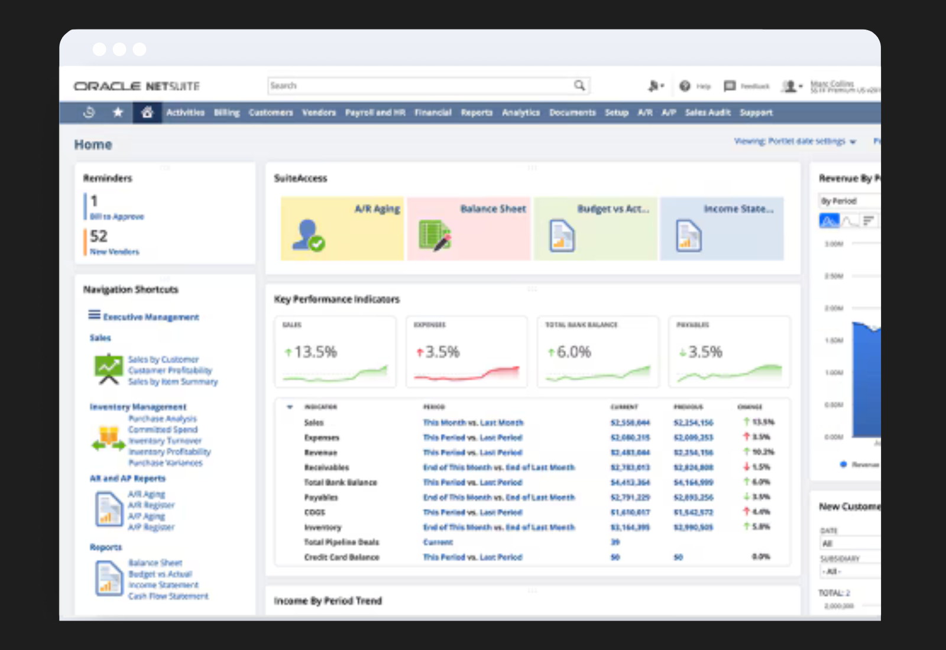946x650 pixels.
Task: Click the Bill to Approve reminder
Action: tap(117, 217)
